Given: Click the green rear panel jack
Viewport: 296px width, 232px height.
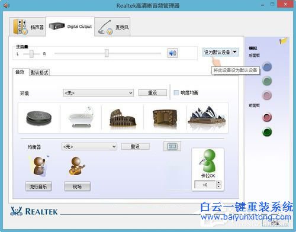Looking at the screenshot, I should [267, 81].
